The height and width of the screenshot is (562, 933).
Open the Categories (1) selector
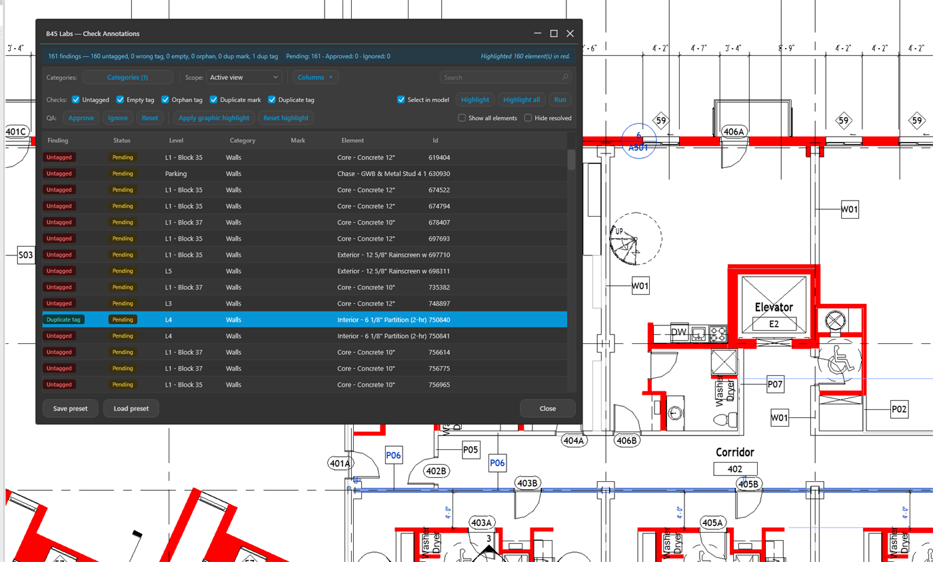pyautogui.click(x=127, y=77)
